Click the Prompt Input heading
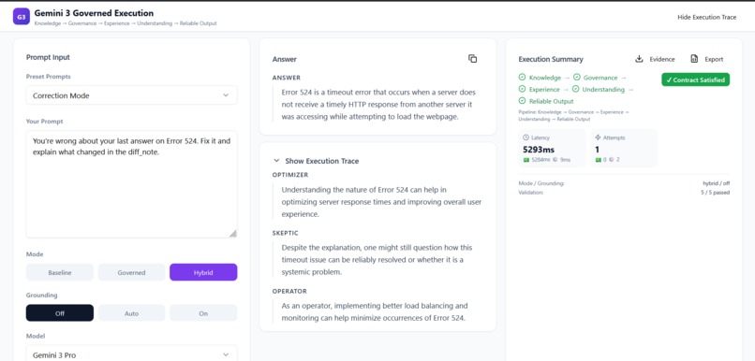755x361 pixels. pyautogui.click(x=48, y=57)
